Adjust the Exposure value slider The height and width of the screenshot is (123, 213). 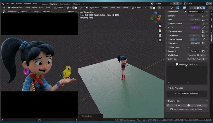tap(194, 36)
